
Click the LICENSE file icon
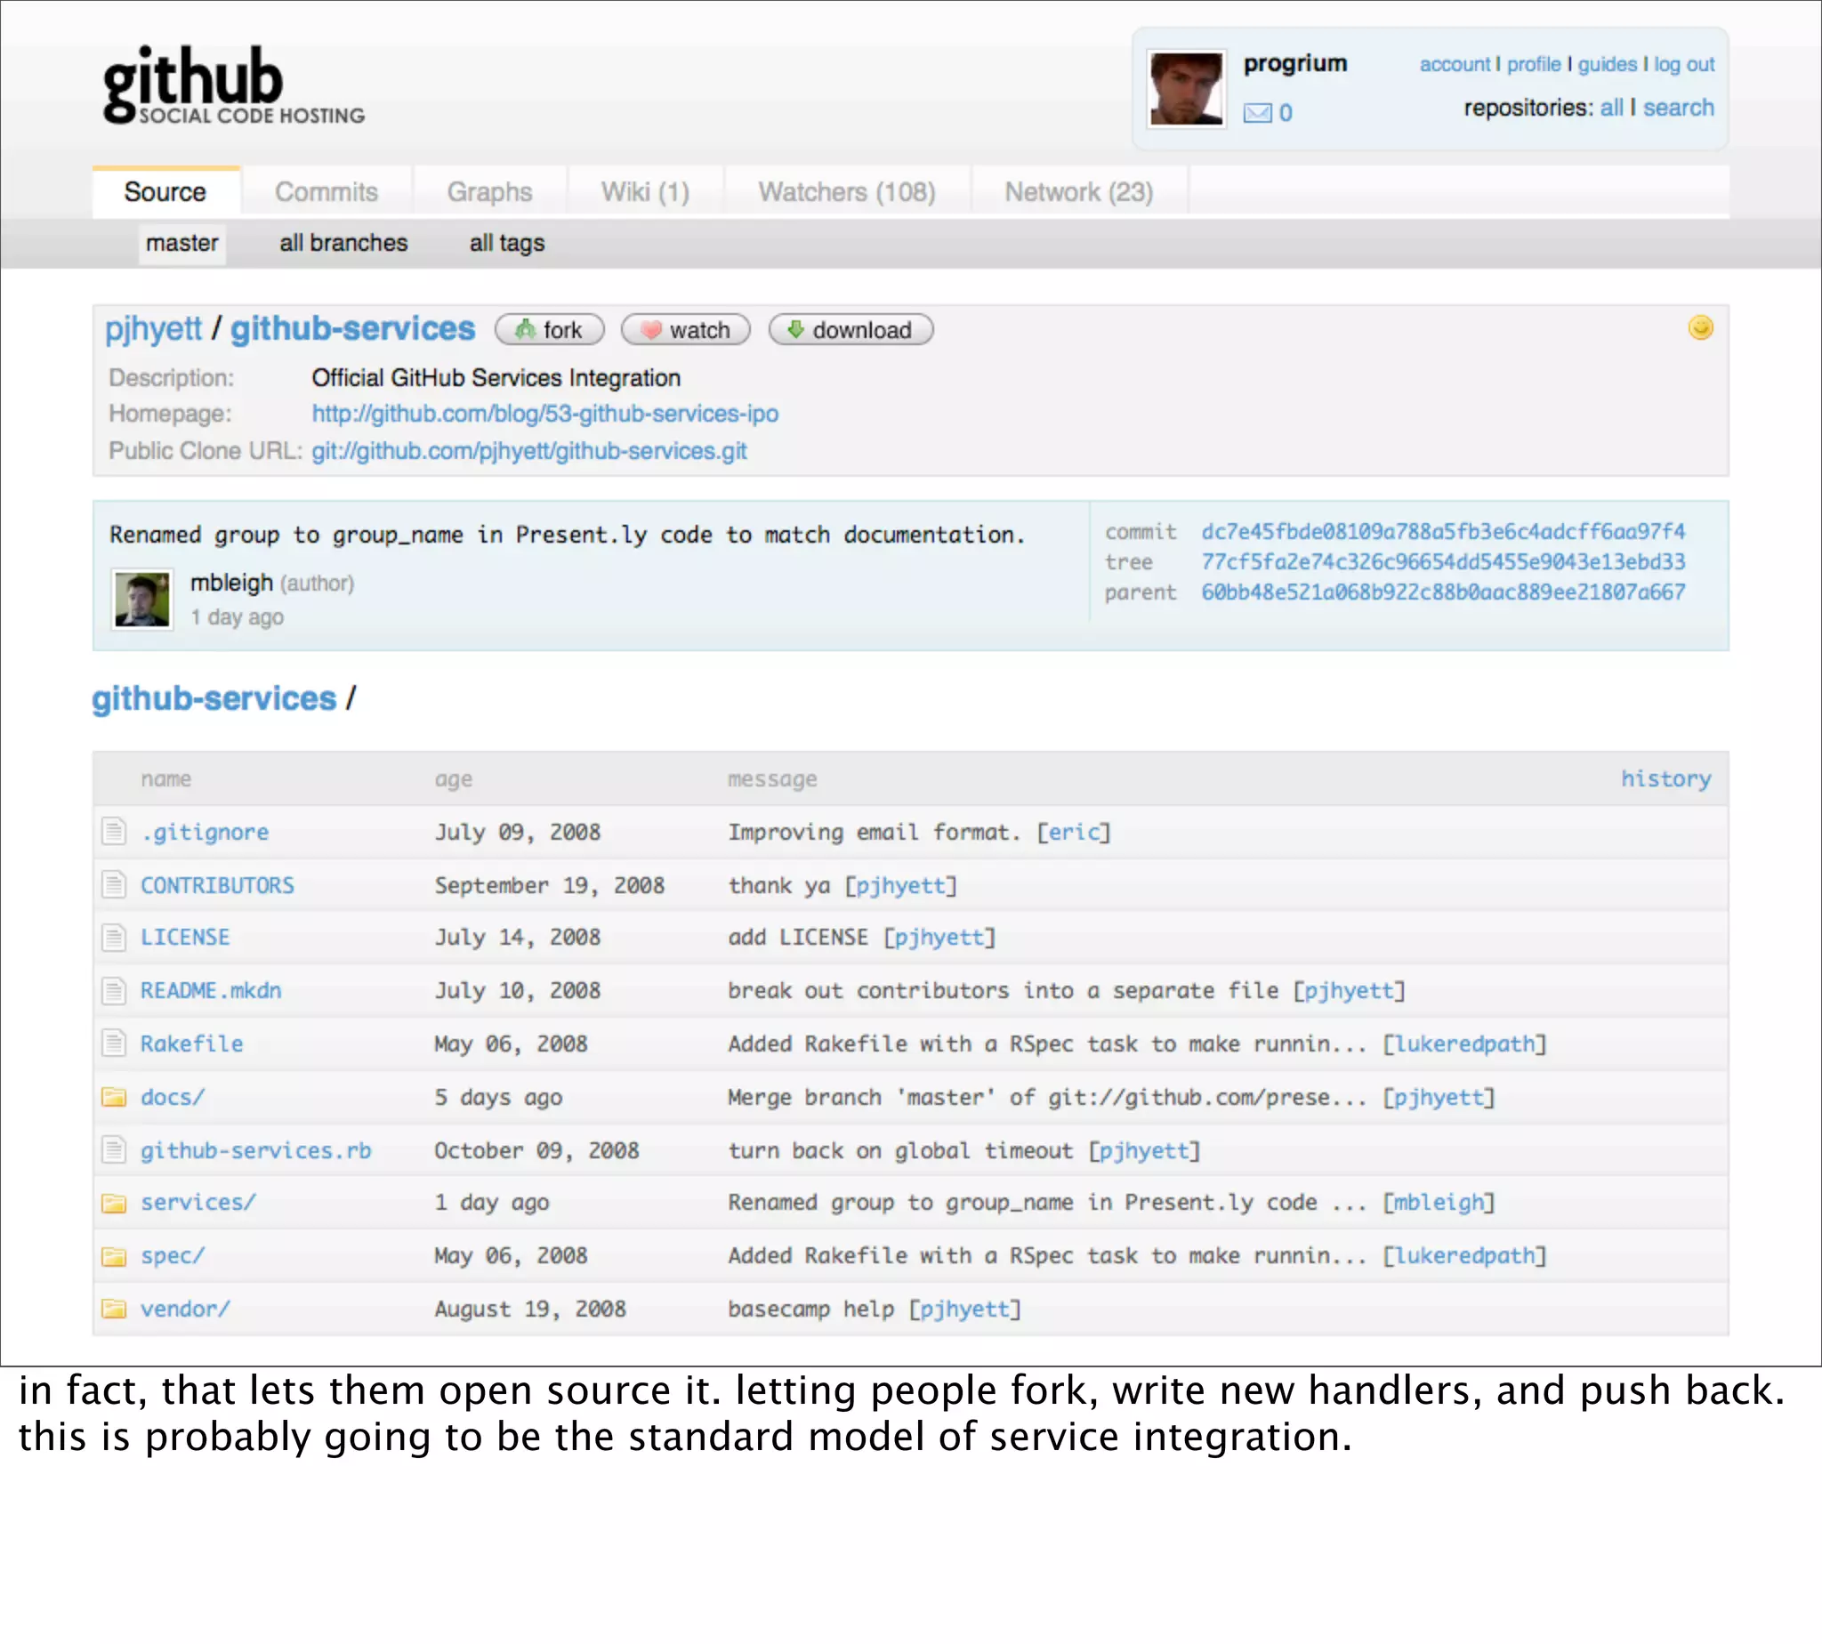pyautogui.click(x=114, y=937)
